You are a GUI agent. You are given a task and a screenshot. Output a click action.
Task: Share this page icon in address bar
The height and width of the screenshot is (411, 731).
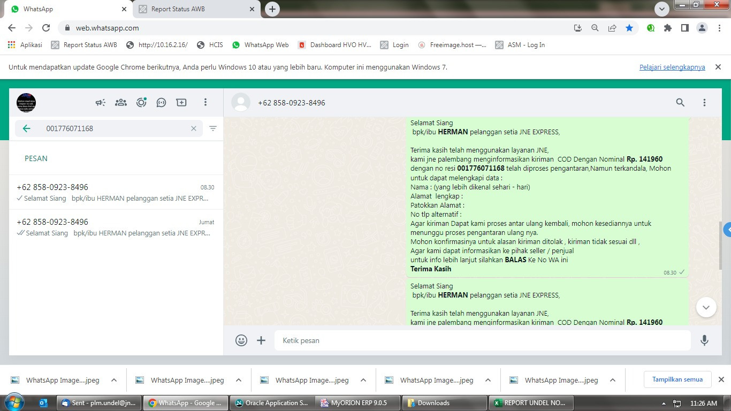[x=612, y=28]
